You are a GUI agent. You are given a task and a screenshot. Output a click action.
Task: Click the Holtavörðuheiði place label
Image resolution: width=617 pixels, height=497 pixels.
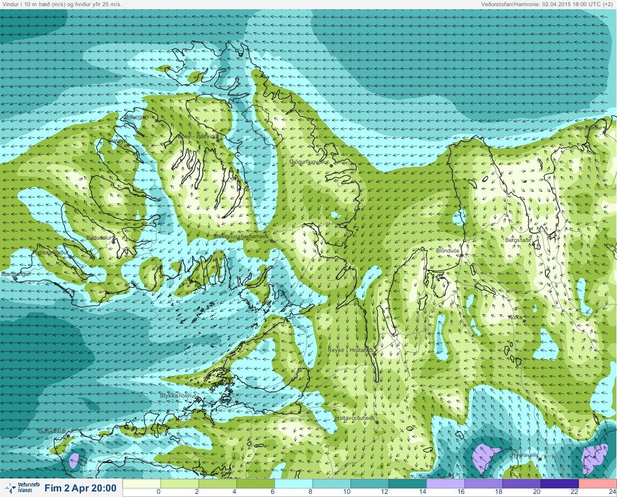tap(355, 418)
